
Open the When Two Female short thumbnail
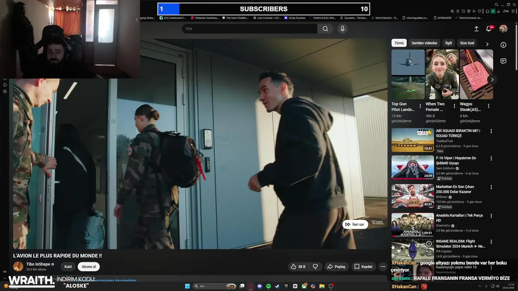[x=442, y=74]
